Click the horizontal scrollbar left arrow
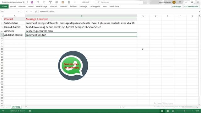Image resolution: width=201 pixels, height=113 pixels. 123,107
